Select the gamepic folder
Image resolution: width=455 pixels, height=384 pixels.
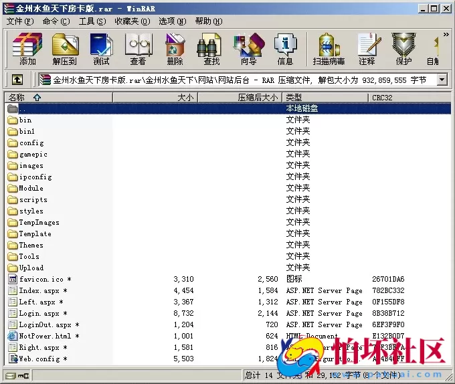coord(27,154)
